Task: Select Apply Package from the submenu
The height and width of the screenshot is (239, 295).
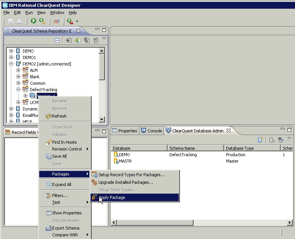Action: pos(112,197)
